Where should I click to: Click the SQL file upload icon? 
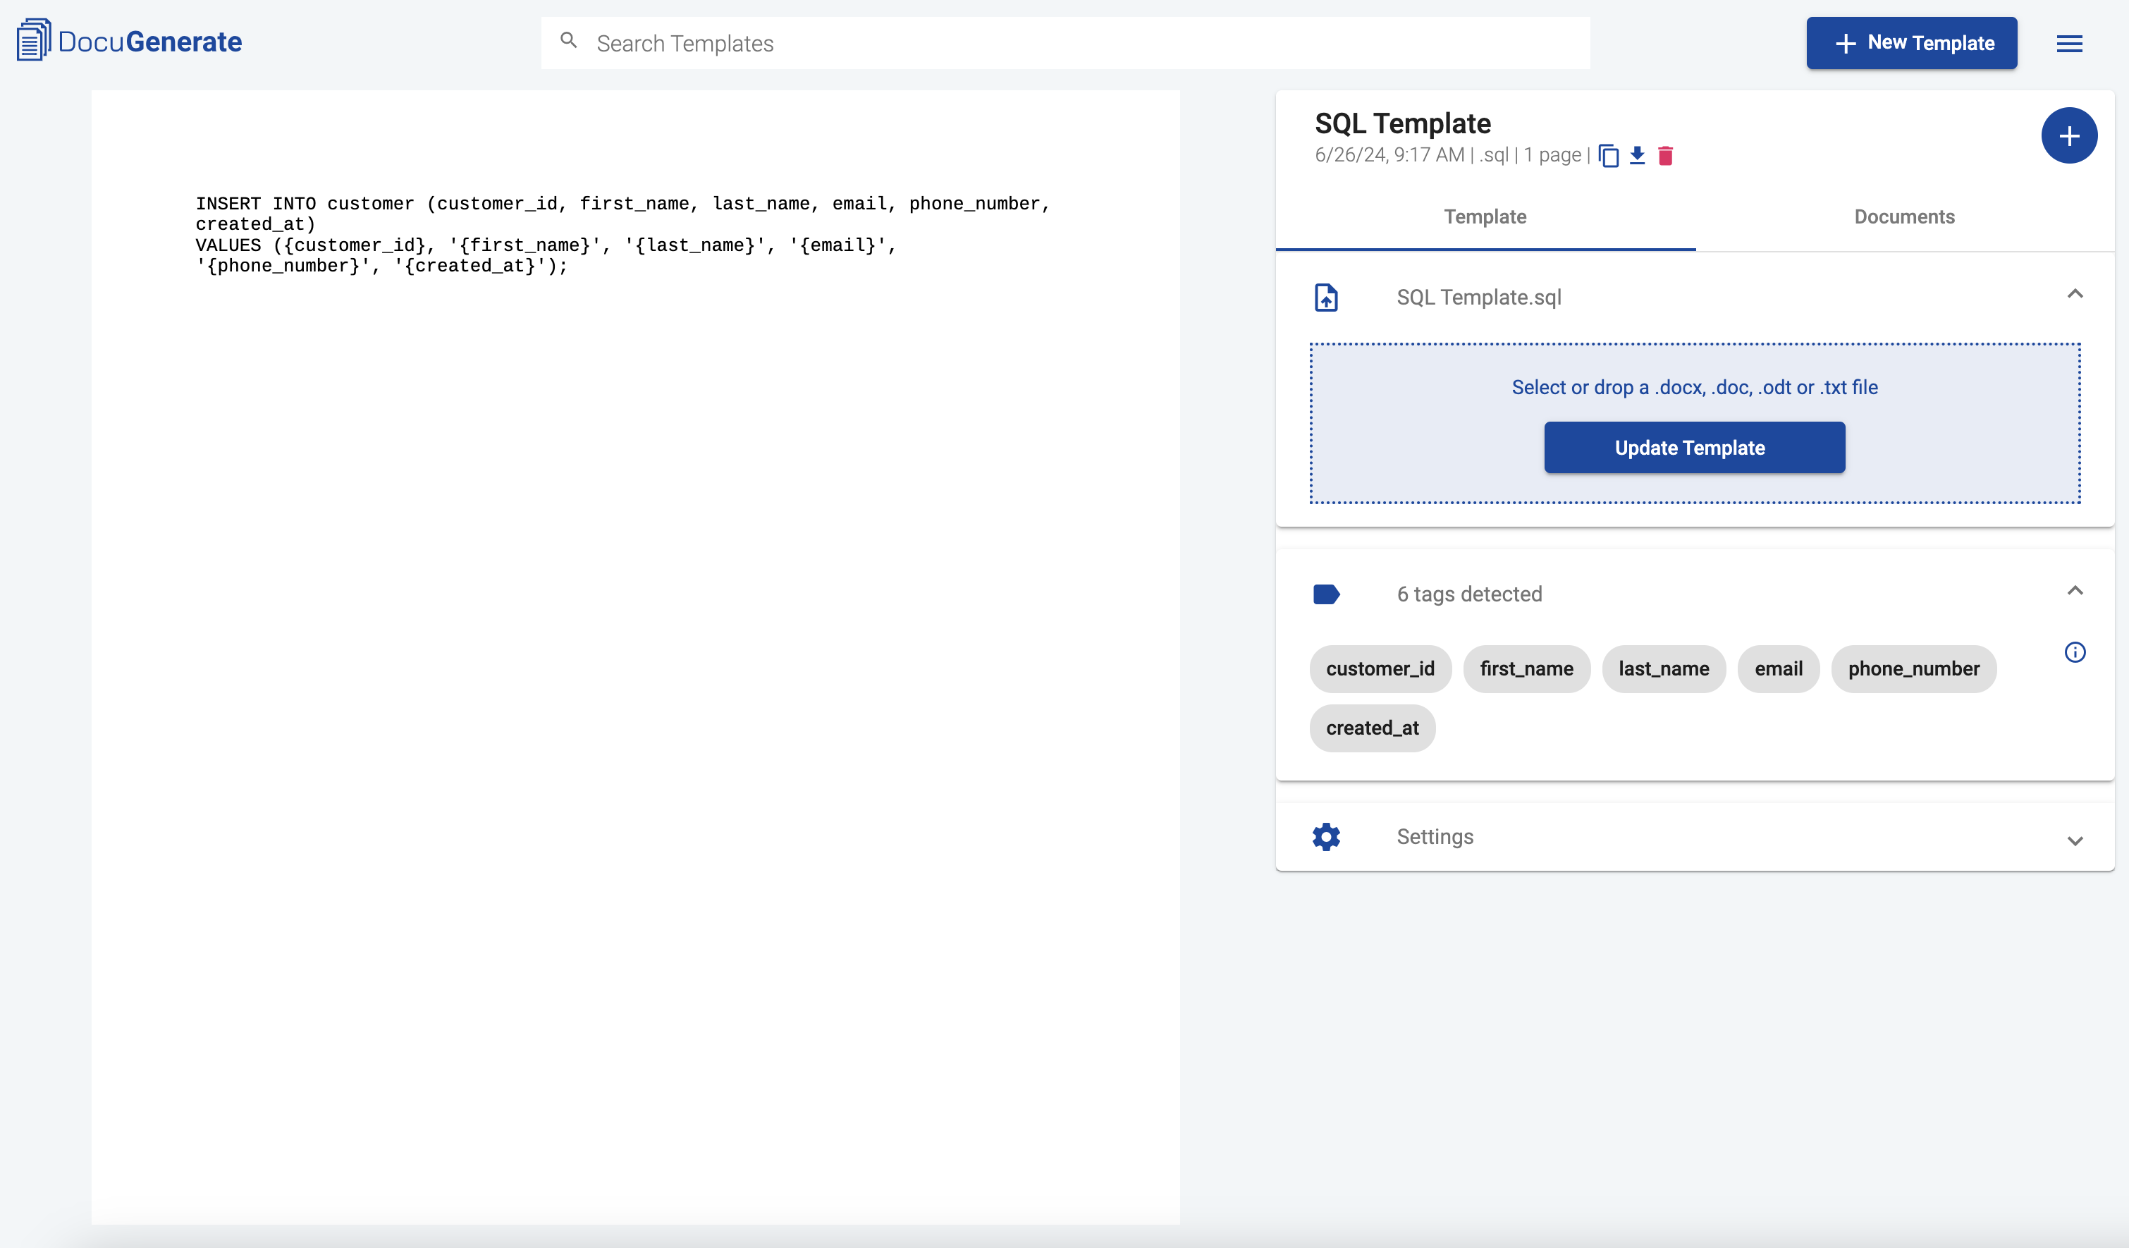coord(1326,295)
